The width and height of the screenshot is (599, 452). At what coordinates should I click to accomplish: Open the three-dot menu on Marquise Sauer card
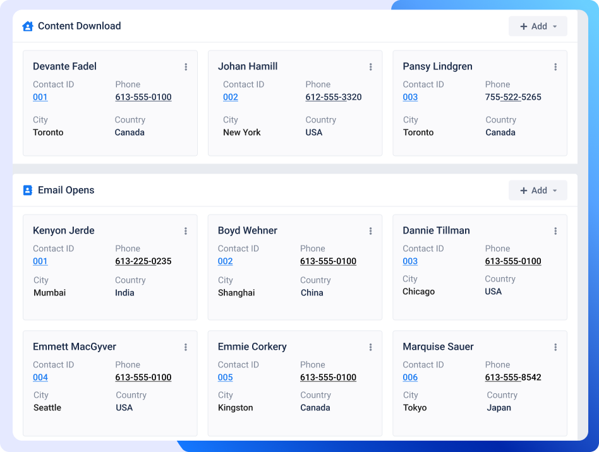pos(555,347)
